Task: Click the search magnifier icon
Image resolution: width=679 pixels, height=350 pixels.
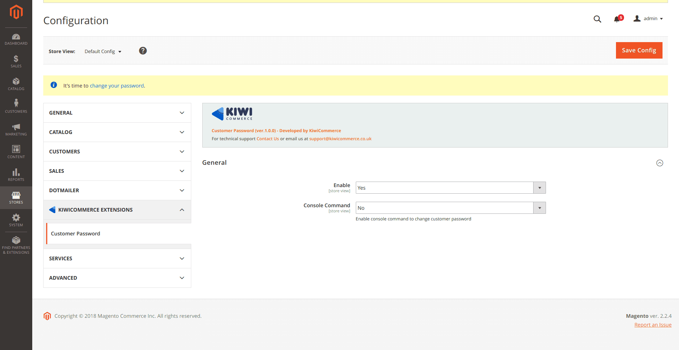Action: [x=597, y=19]
